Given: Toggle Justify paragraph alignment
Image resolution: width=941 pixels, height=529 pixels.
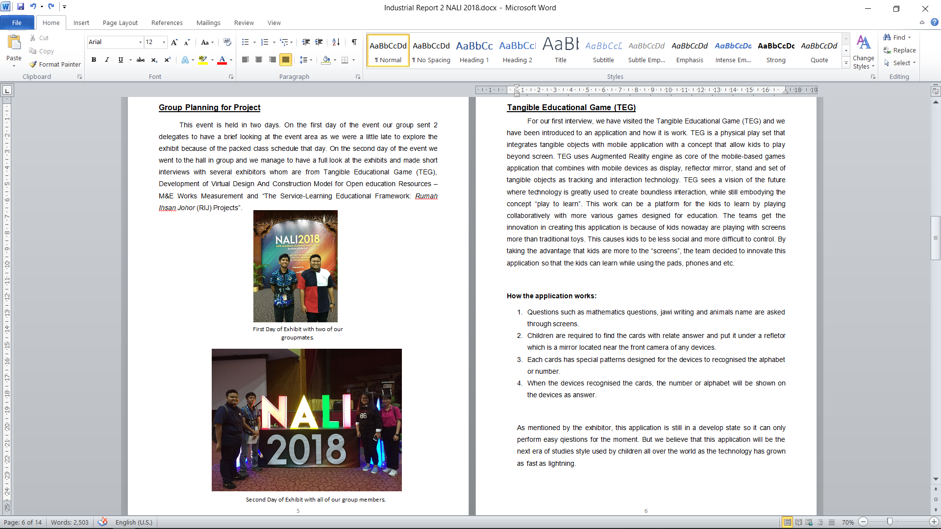Looking at the screenshot, I should tap(285, 60).
